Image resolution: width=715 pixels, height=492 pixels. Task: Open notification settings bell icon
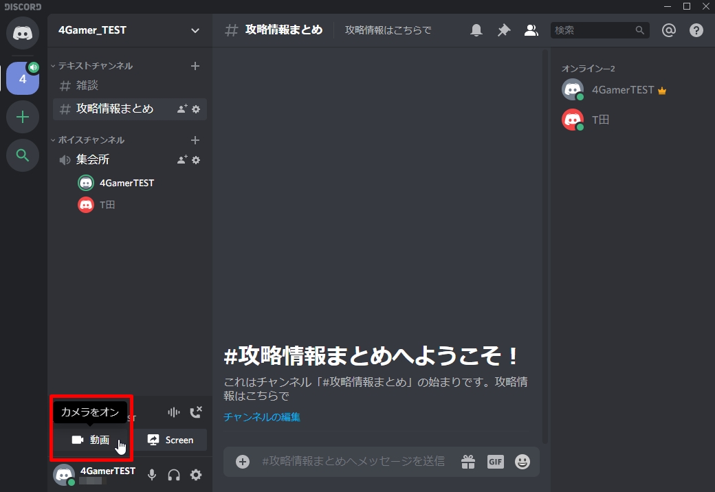476,30
